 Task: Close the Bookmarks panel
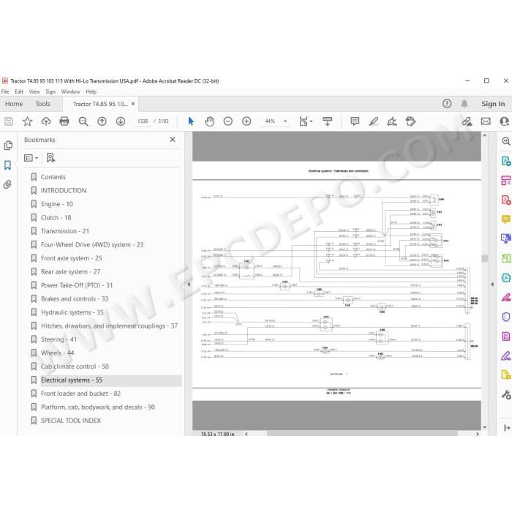tap(173, 140)
